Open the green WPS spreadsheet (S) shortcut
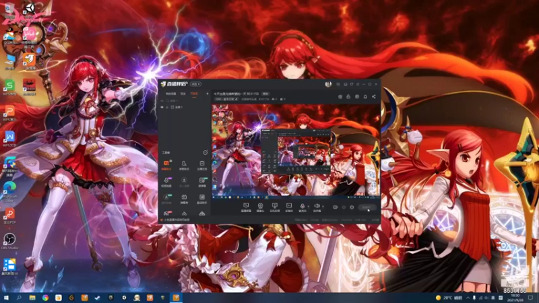 pyautogui.click(x=9, y=87)
